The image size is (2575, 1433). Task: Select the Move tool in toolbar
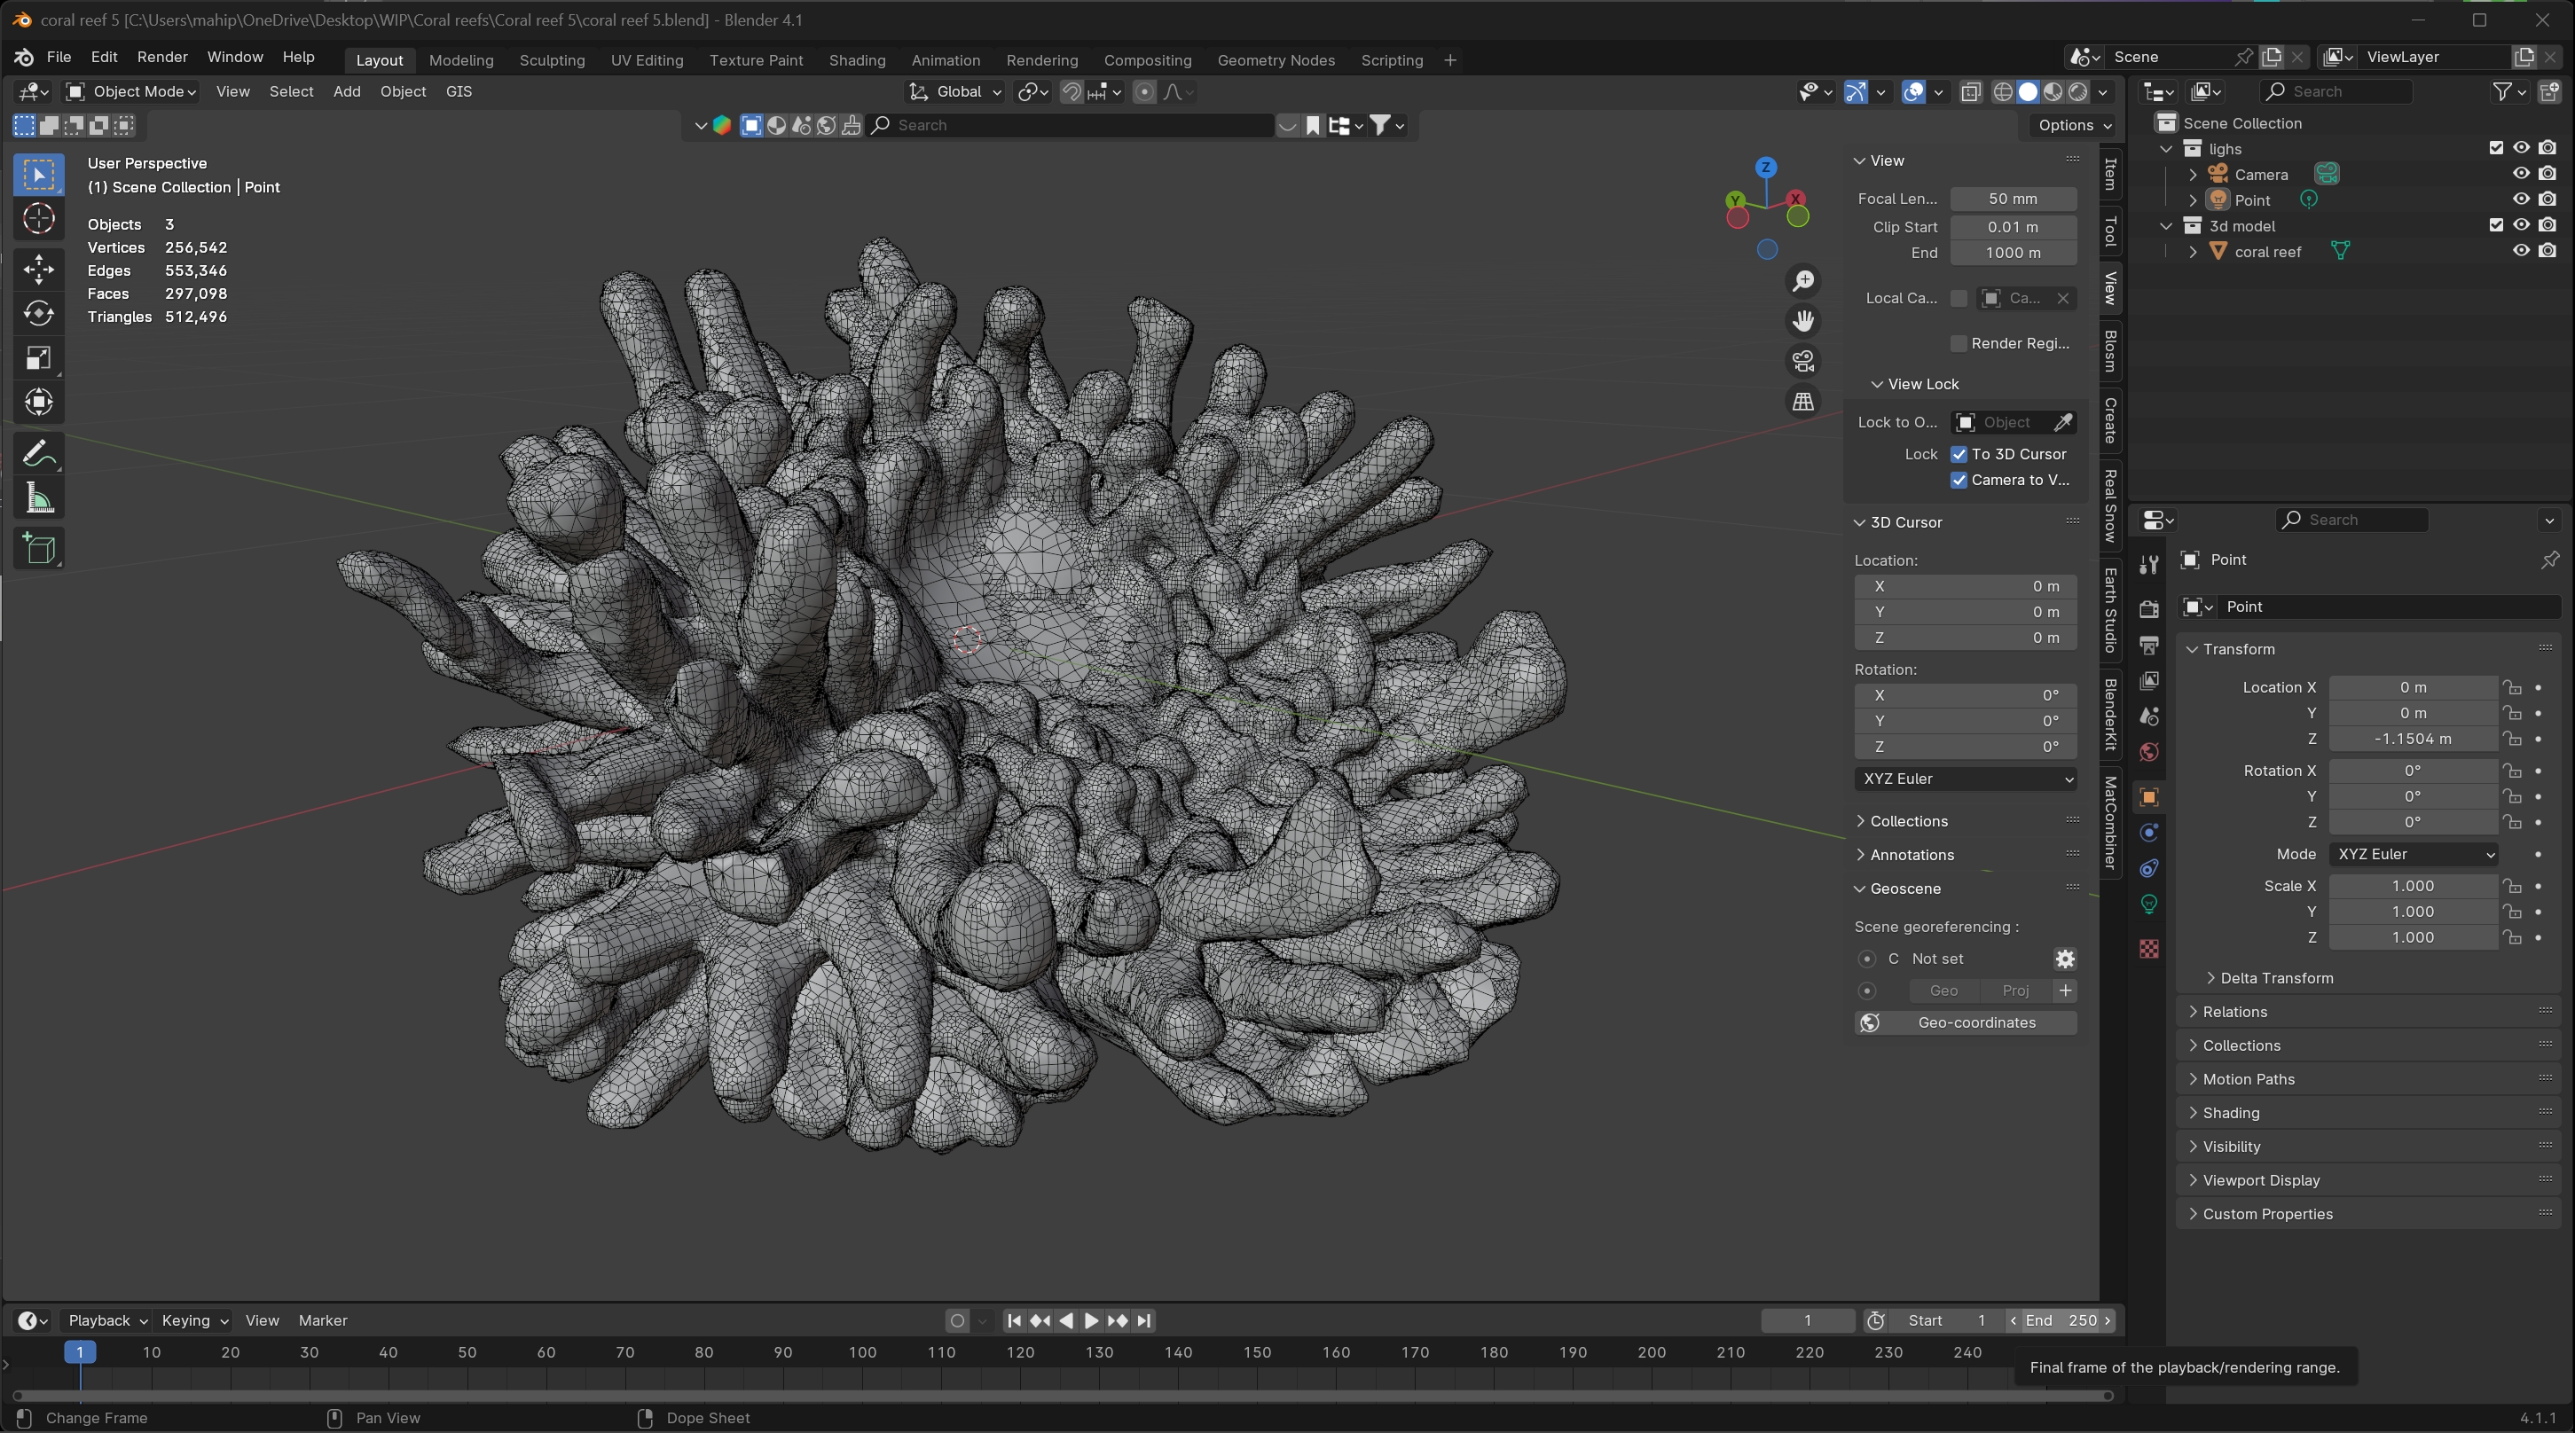click(x=39, y=269)
